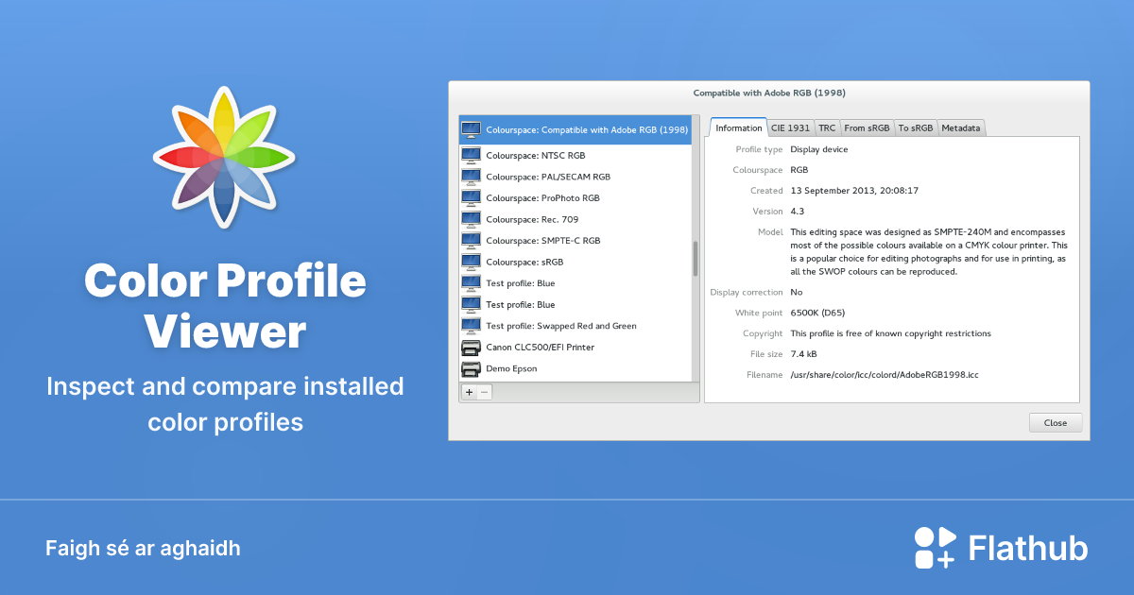Viewport: 1134px width, 595px height.
Task: Choose Colourspace: Rec. 709 in list
Action: pos(532,219)
